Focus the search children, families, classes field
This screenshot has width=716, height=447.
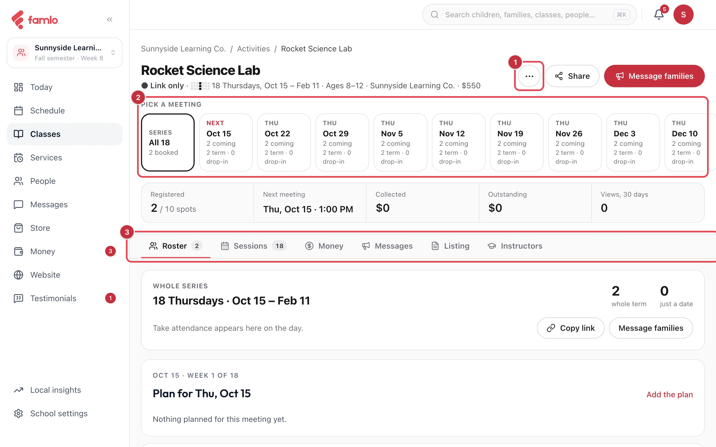coord(529,15)
